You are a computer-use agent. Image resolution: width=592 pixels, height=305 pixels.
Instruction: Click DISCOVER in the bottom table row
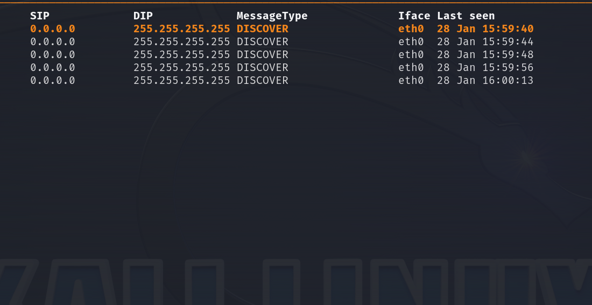pyautogui.click(x=262, y=81)
